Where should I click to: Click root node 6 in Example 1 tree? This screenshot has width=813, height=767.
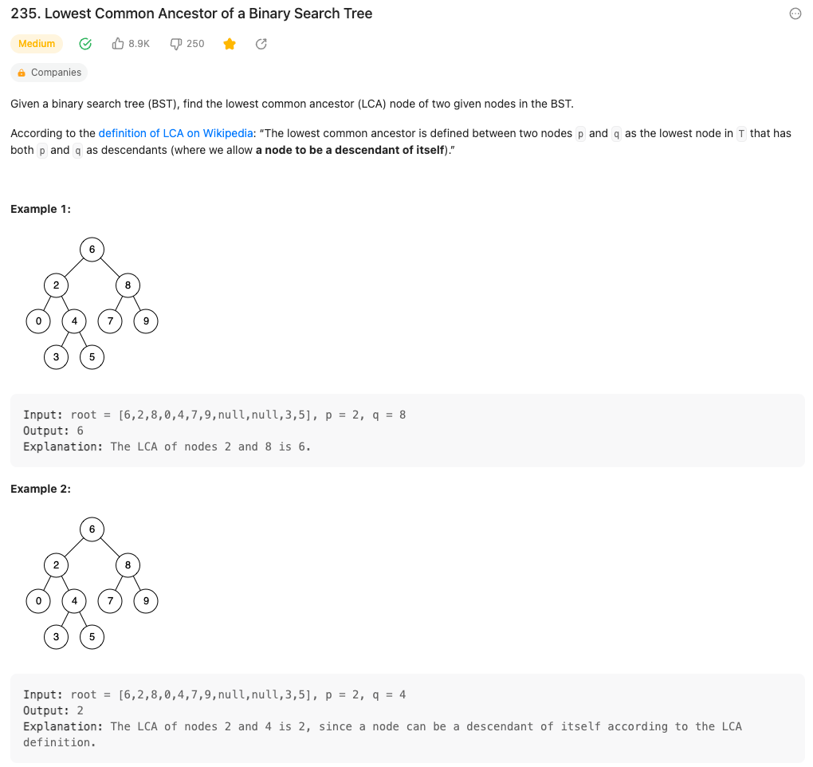pos(92,250)
